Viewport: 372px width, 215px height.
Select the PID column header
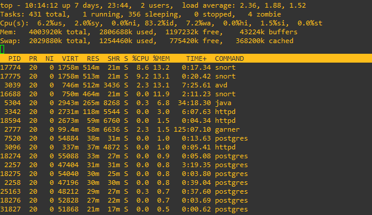coord(15,58)
